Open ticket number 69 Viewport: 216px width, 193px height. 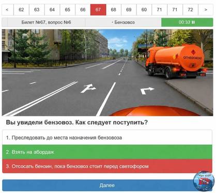(129, 10)
